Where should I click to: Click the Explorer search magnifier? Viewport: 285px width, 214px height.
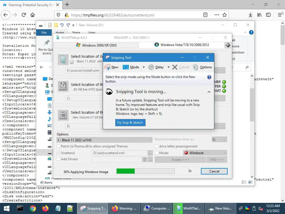[247, 67]
